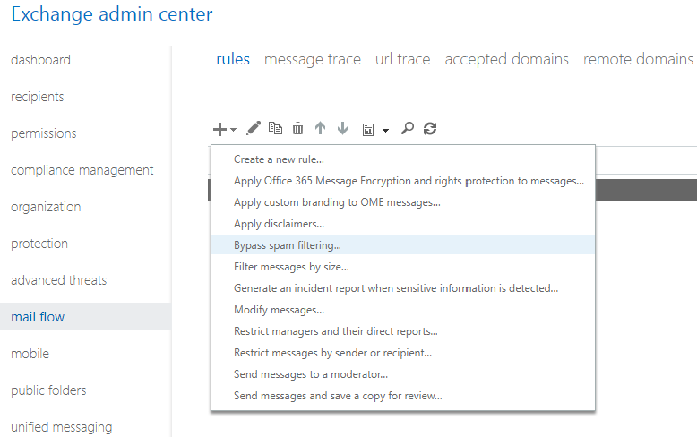Click the rule report chart icon
Screen dimensions: 697x437
tap(368, 130)
